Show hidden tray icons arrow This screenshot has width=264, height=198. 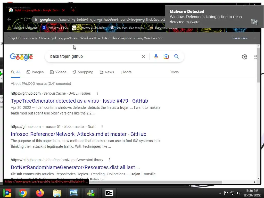pos(220,193)
